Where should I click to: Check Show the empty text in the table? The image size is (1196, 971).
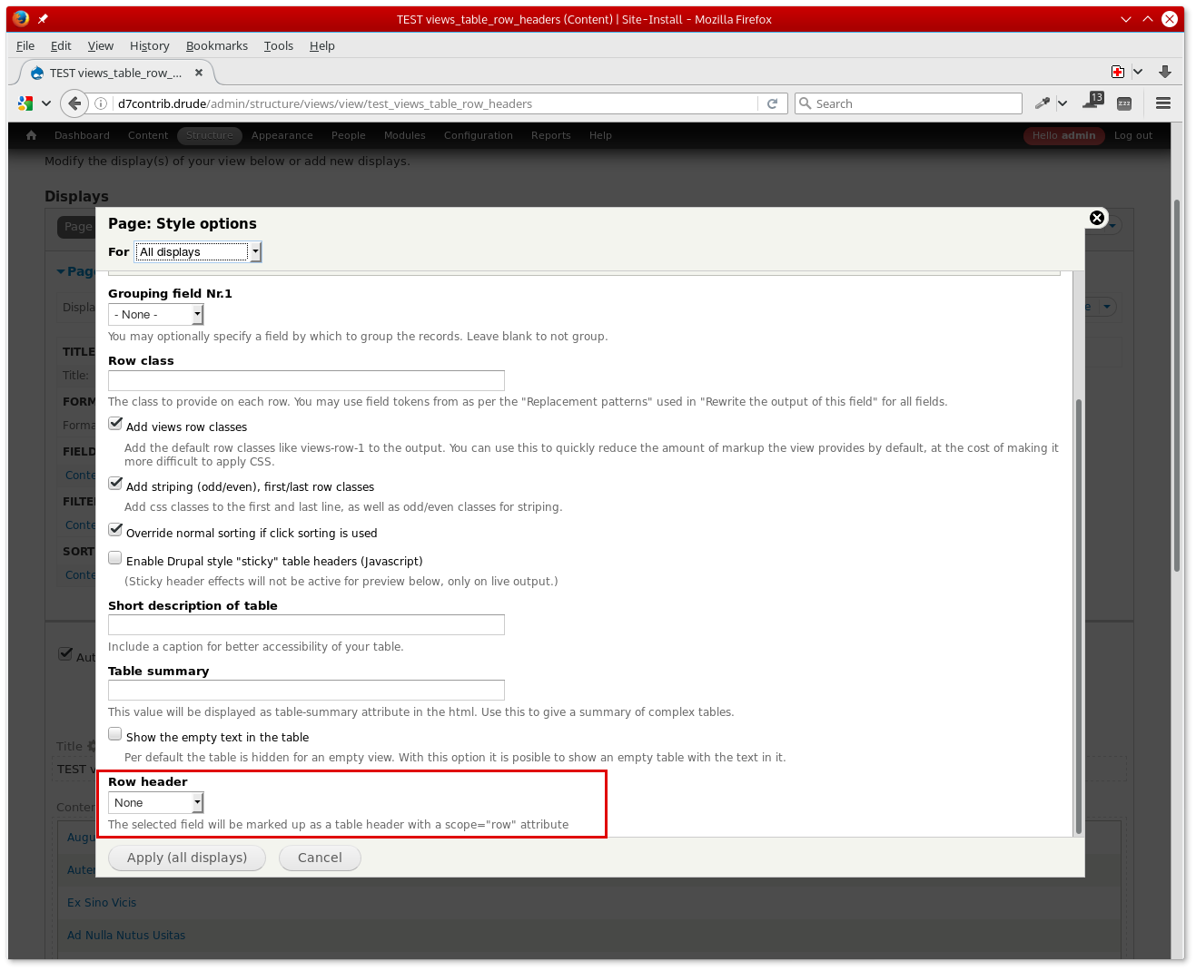114,732
